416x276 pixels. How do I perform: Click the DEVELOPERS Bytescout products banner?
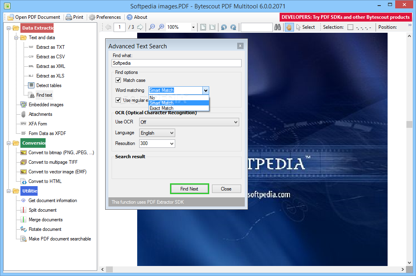click(x=346, y=17)
